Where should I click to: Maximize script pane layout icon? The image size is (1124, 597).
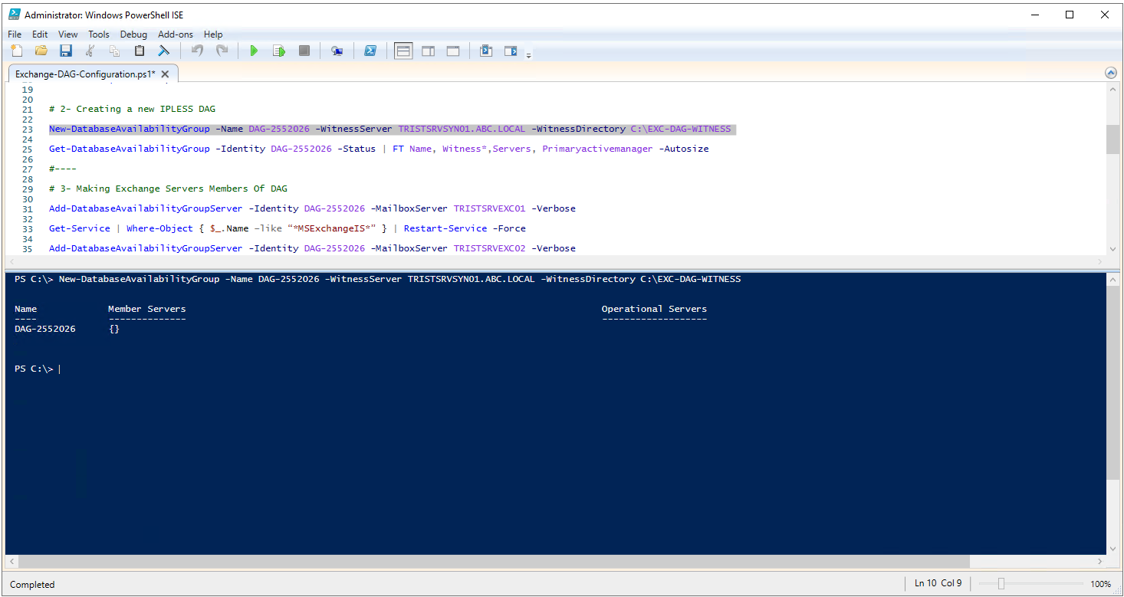pyautogui.click(x=453, y=51)
